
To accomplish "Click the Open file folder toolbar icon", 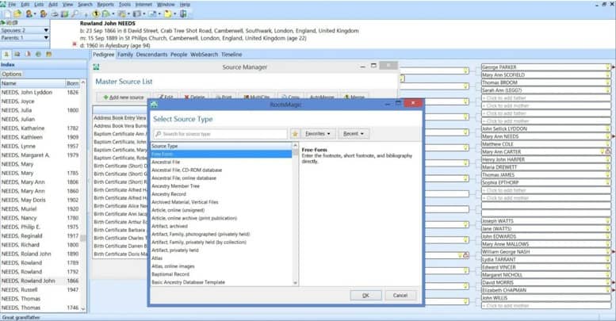I will tap(17, 13).
